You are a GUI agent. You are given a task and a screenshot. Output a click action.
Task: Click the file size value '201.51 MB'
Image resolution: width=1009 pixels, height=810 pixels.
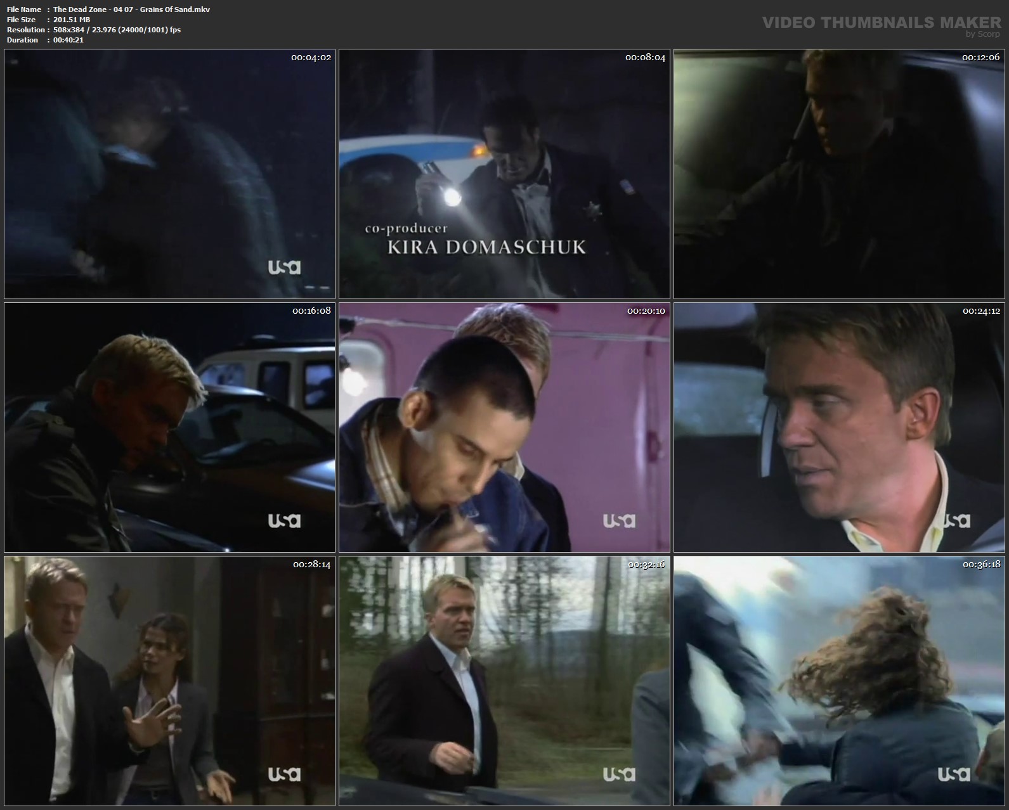(x=72, y=20)
